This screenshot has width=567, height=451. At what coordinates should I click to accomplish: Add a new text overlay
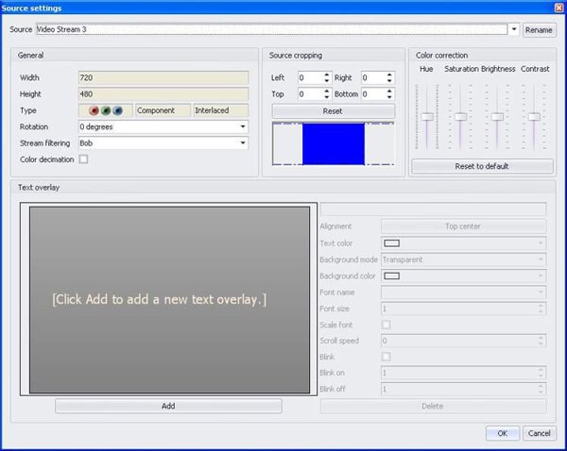(x=168, y=406)
